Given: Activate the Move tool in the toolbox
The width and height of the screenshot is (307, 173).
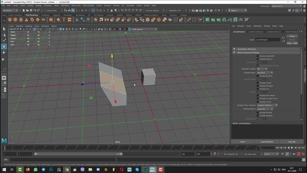Looking at the screenshot, I should [x=4, y=47].
